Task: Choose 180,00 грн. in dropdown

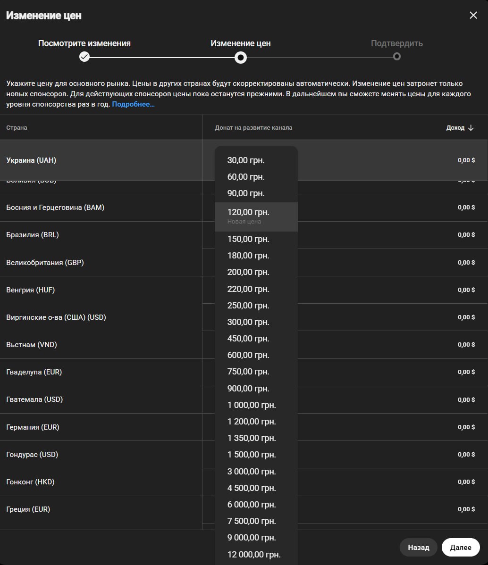Action: pos(256,256)
